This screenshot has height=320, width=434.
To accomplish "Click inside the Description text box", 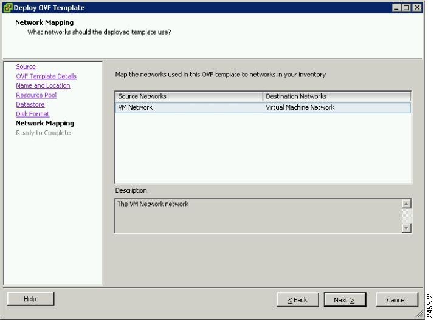I will click(258, 216).
